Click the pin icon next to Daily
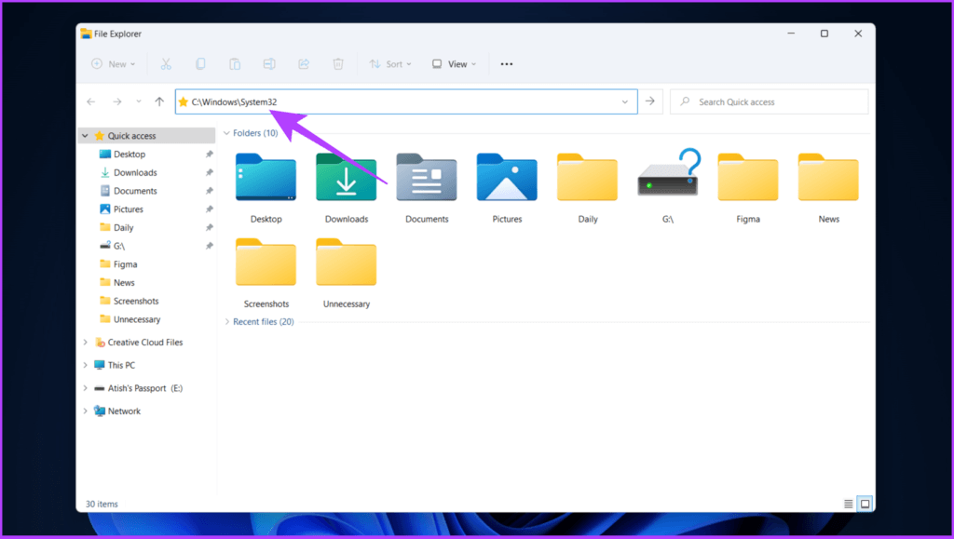The image size is (954, 539). pos(210,227)
